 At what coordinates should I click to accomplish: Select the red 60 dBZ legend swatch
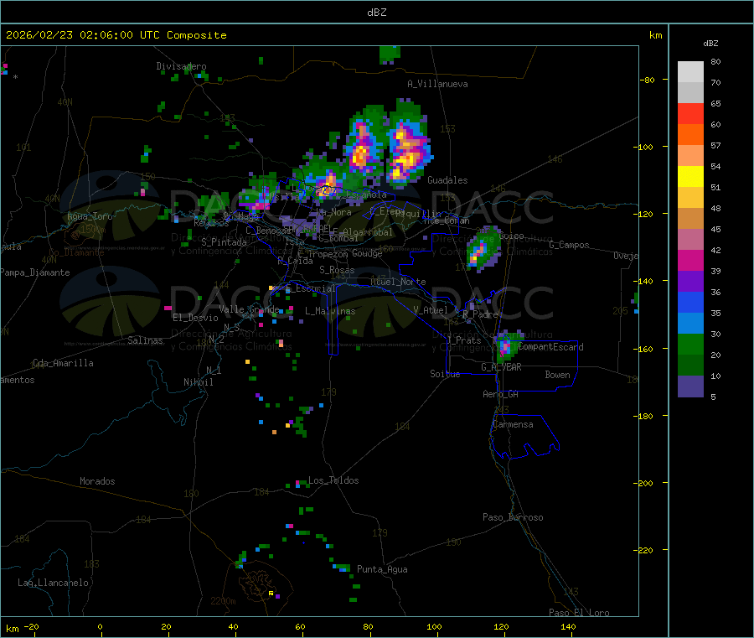coord(690,113)
